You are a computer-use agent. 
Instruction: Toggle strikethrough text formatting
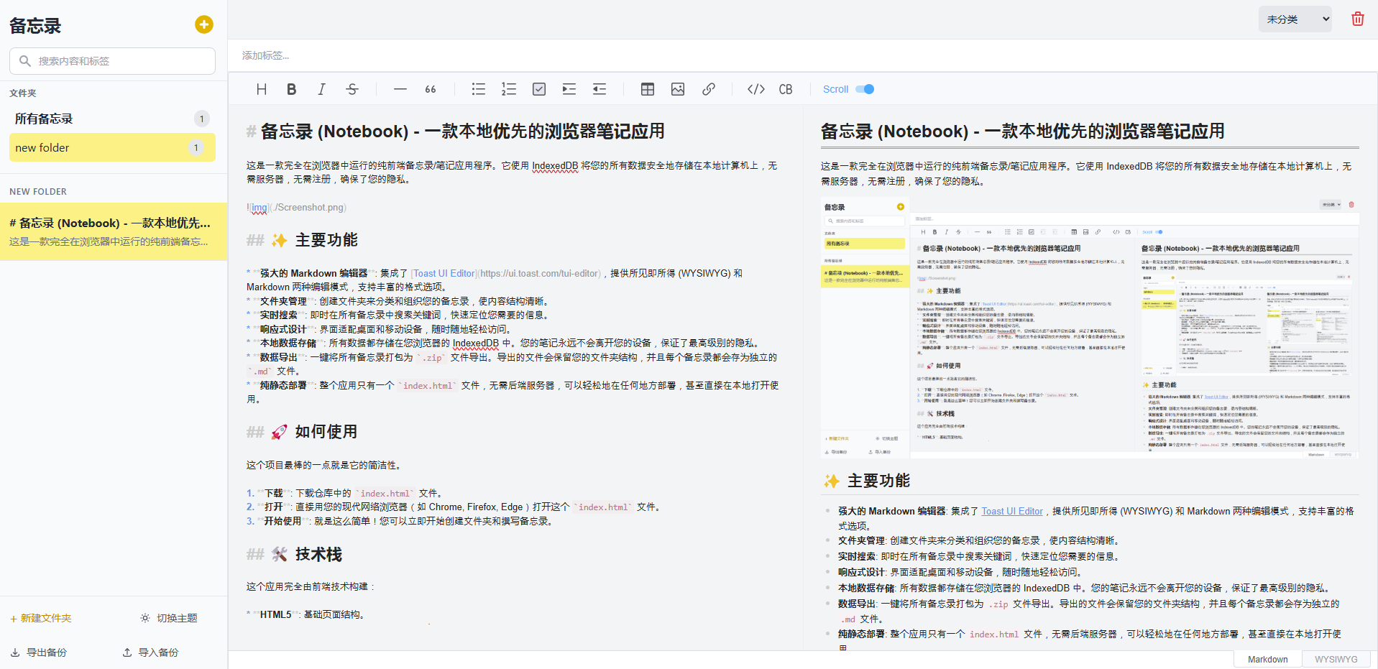pos(352,88)
